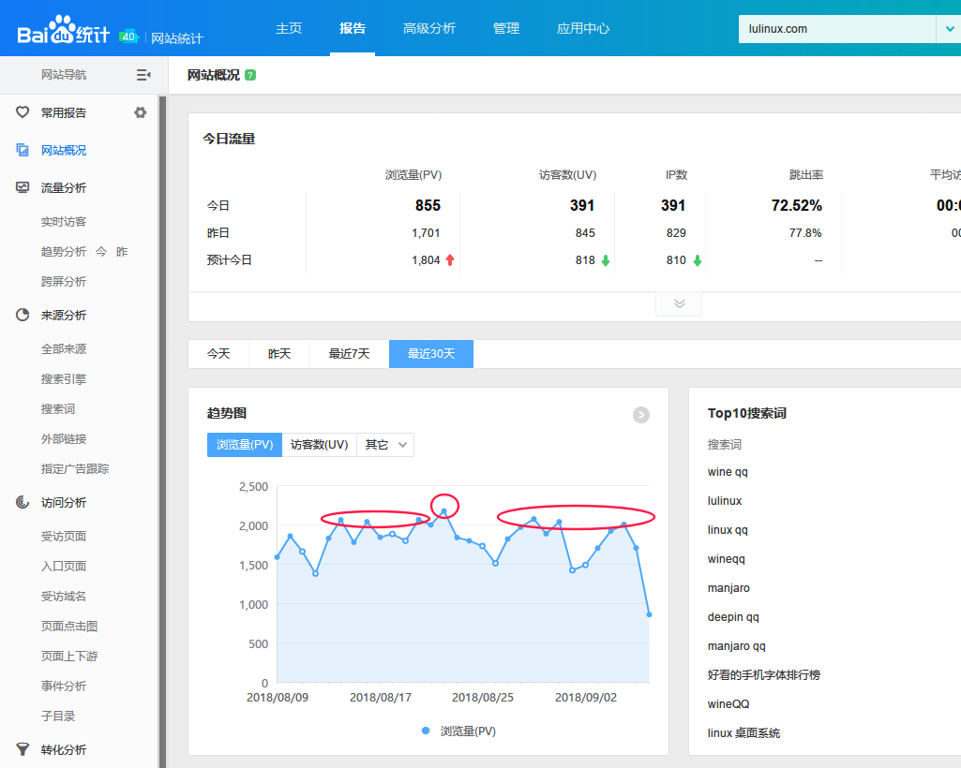Open 全部来源 in the sidebar
Screen dimensions: 961x768
(x=64, y=349)
